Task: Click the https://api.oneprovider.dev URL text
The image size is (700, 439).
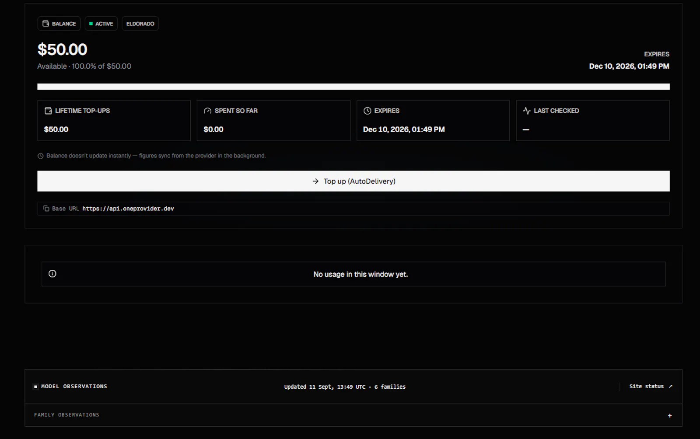Action: tap(128, 209)
